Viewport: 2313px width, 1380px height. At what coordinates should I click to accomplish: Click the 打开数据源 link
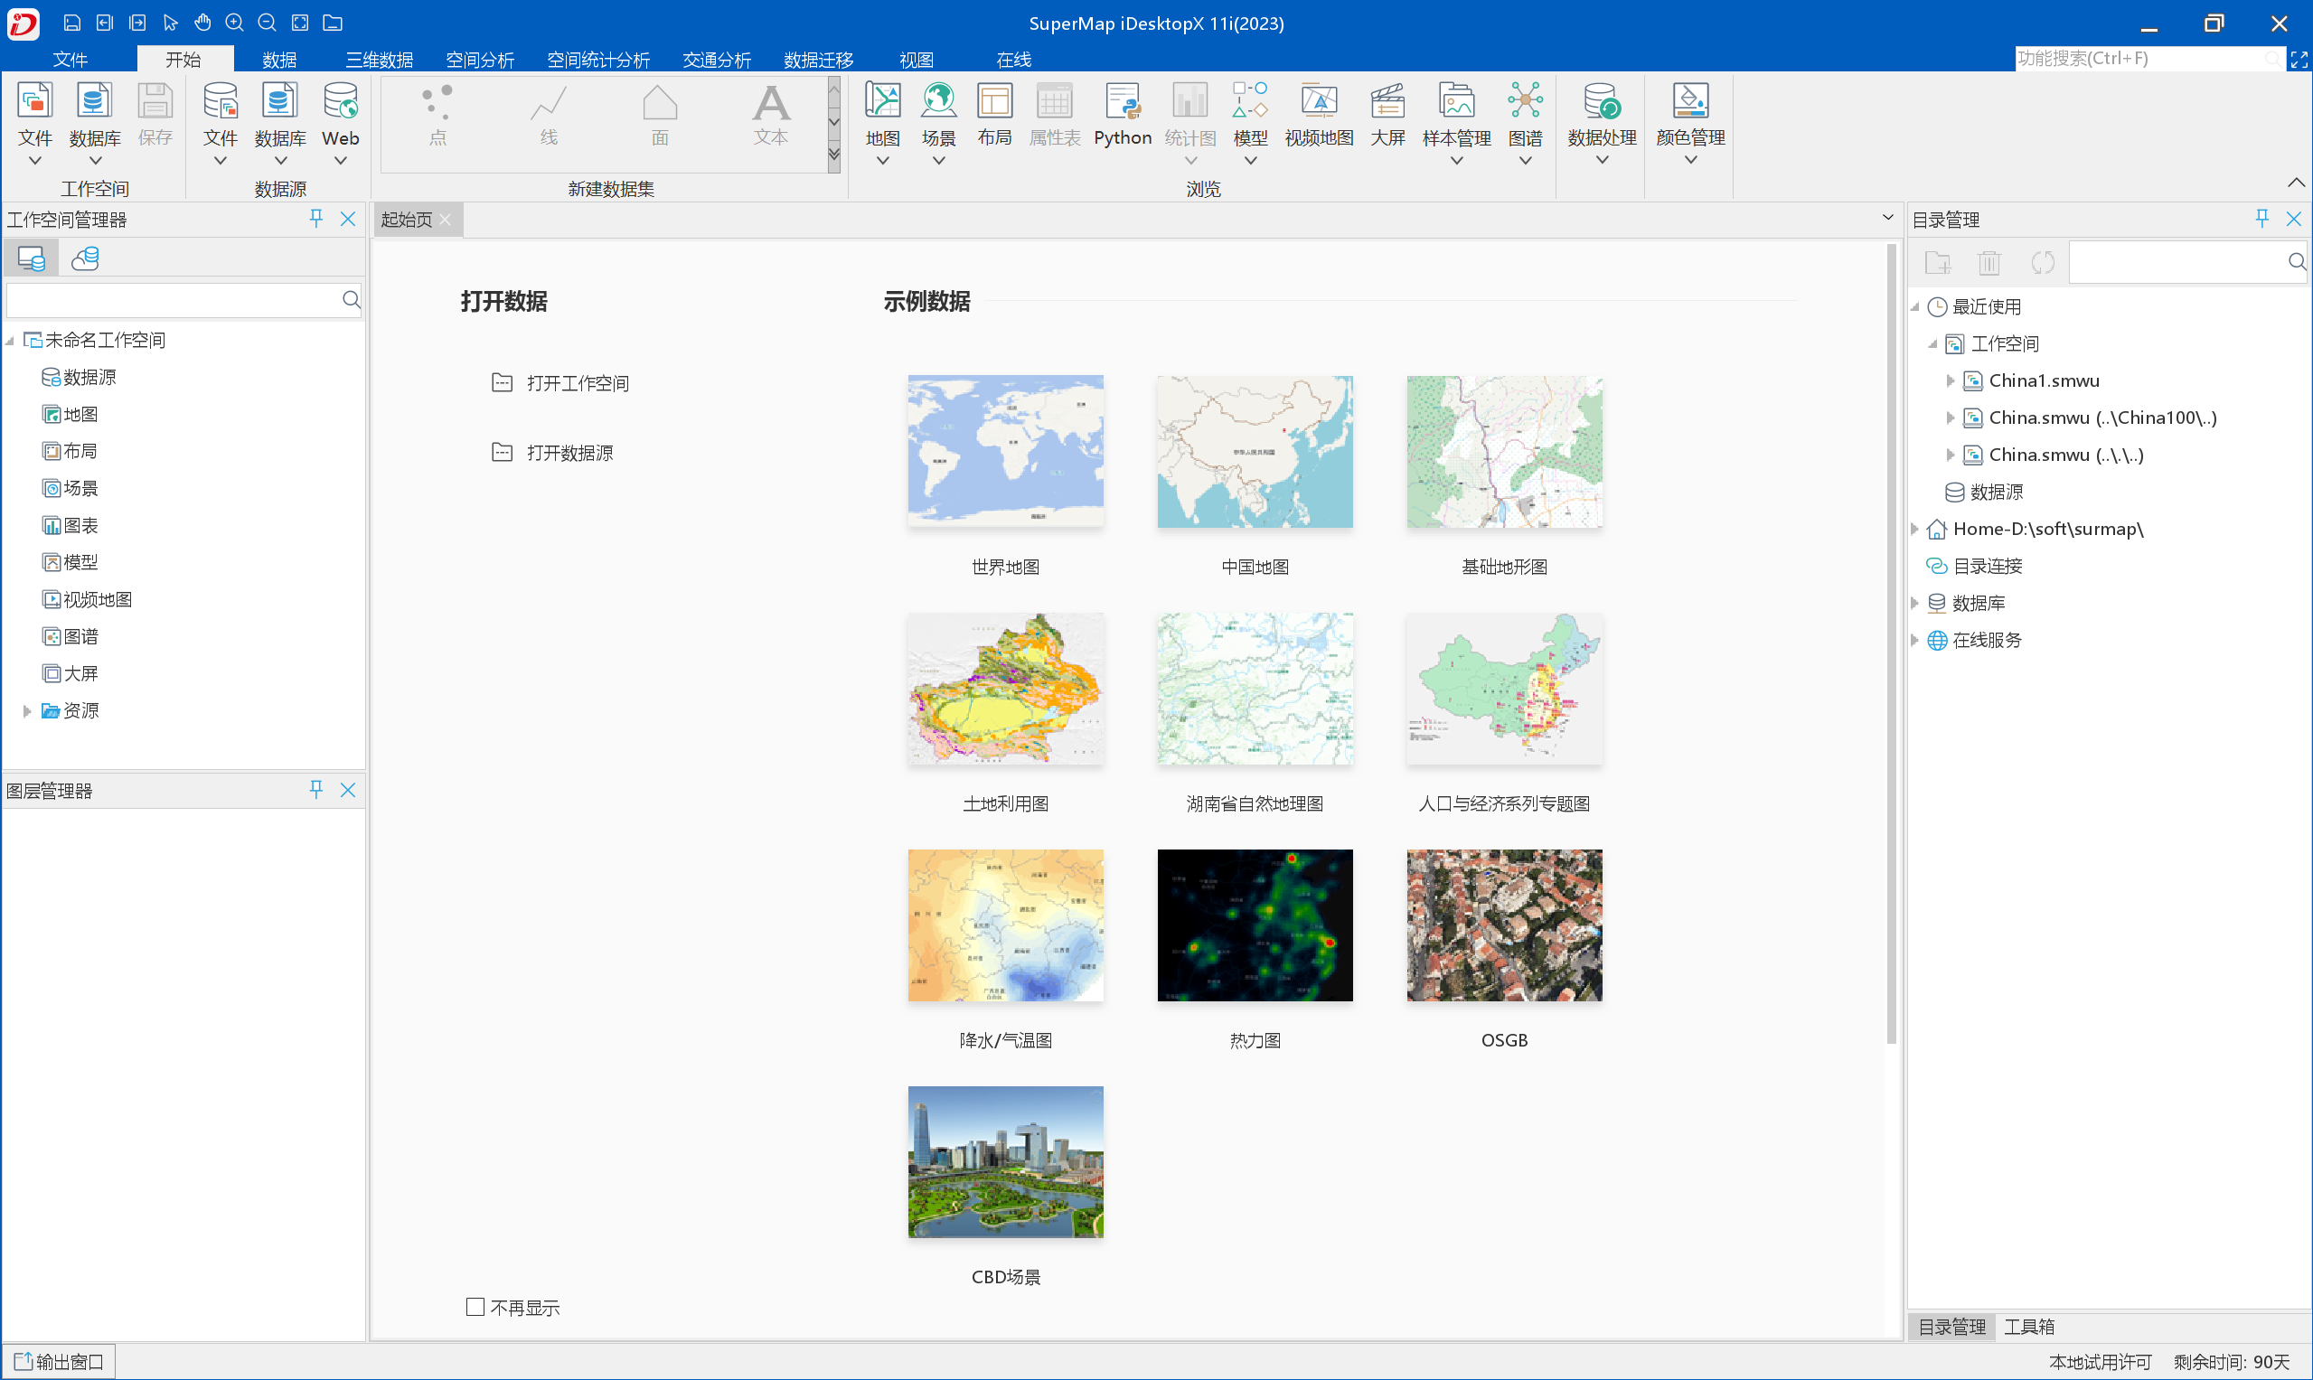click(x=571, y=453)
